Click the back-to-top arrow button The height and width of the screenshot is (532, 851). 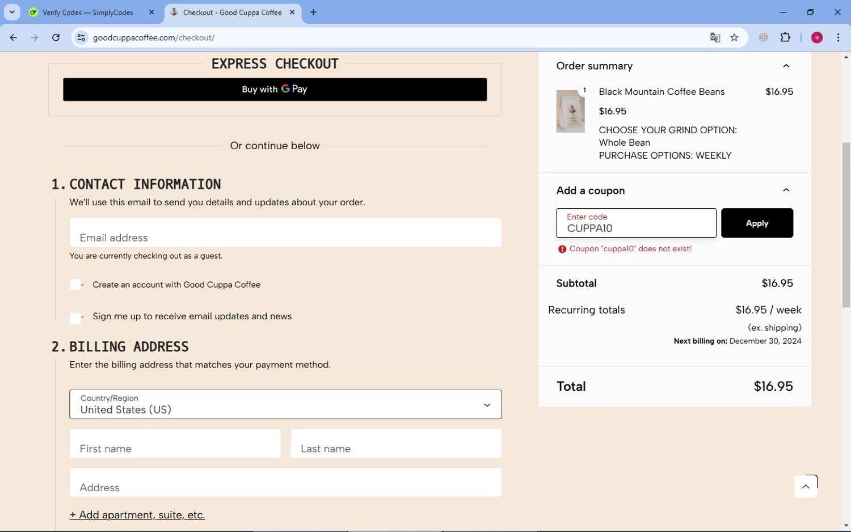806,487
